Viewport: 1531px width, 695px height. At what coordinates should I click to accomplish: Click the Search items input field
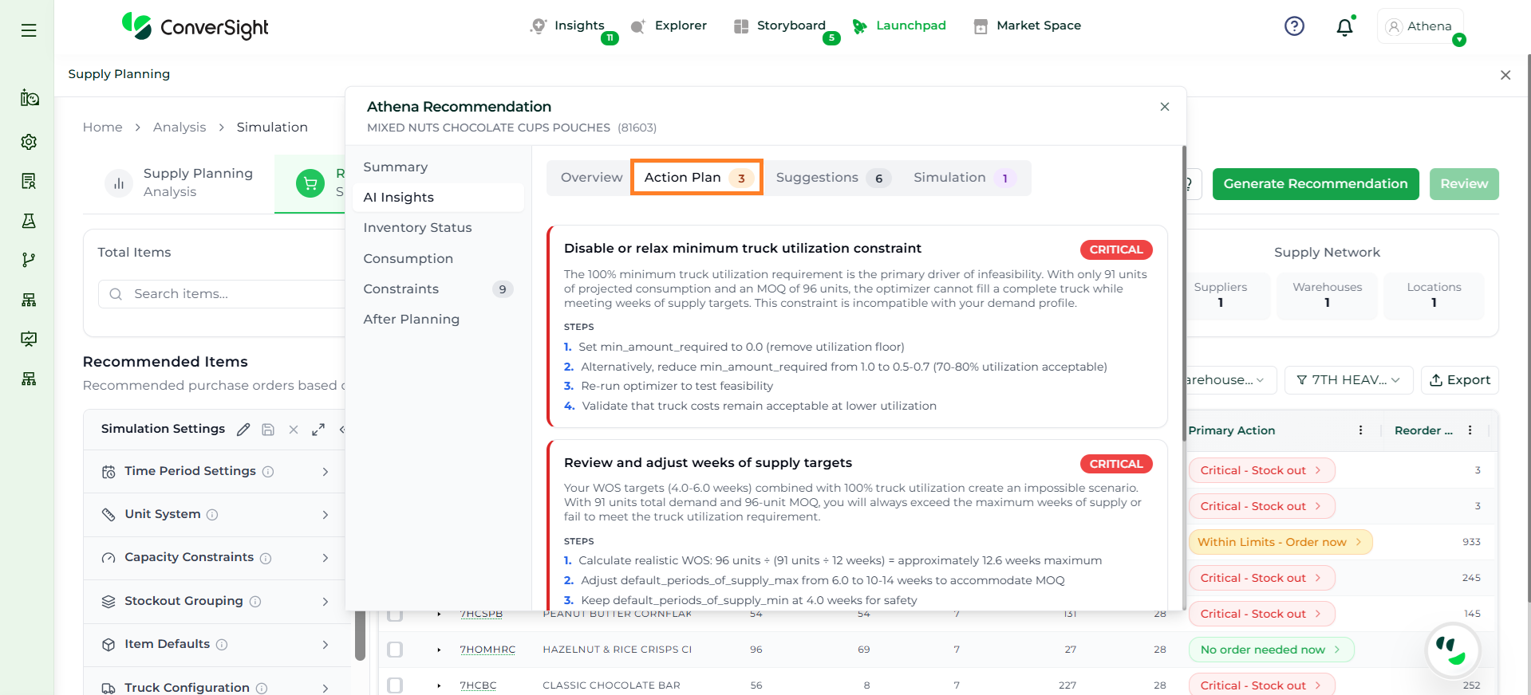click(x=231, y=294)
